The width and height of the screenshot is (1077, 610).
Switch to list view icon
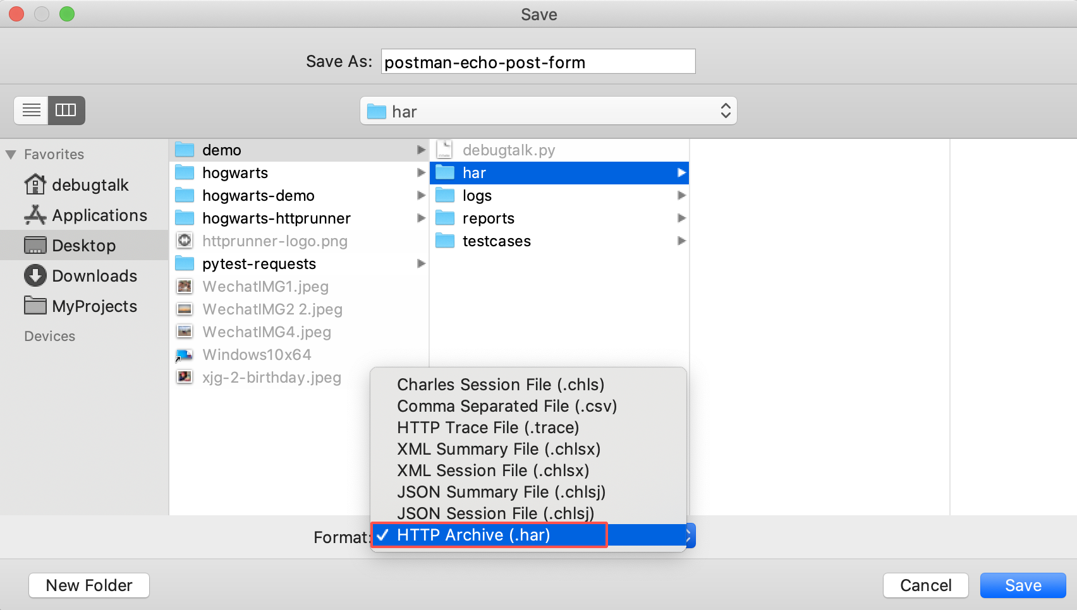[31, 111]
